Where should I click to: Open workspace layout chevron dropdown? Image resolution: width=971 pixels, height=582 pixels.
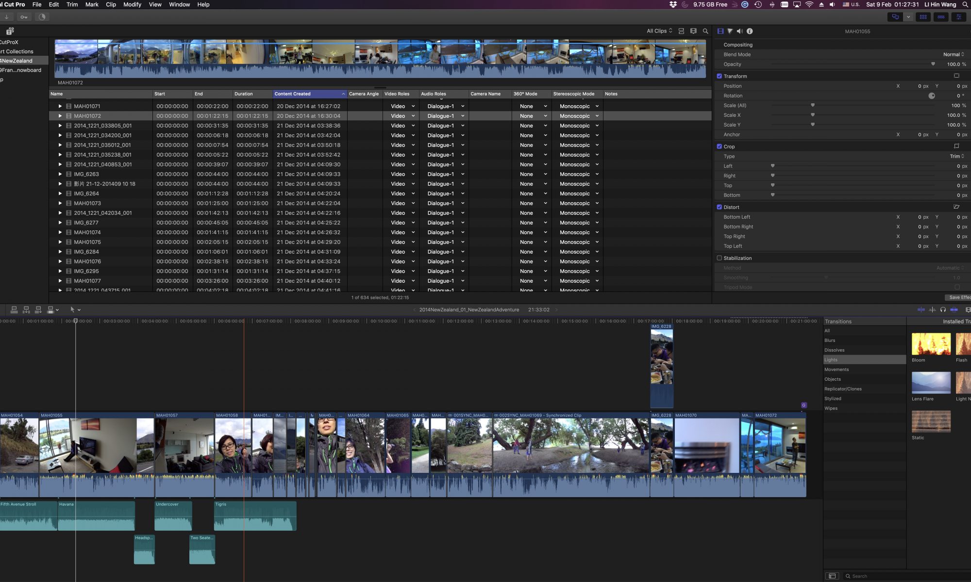(x=908, y=17)
